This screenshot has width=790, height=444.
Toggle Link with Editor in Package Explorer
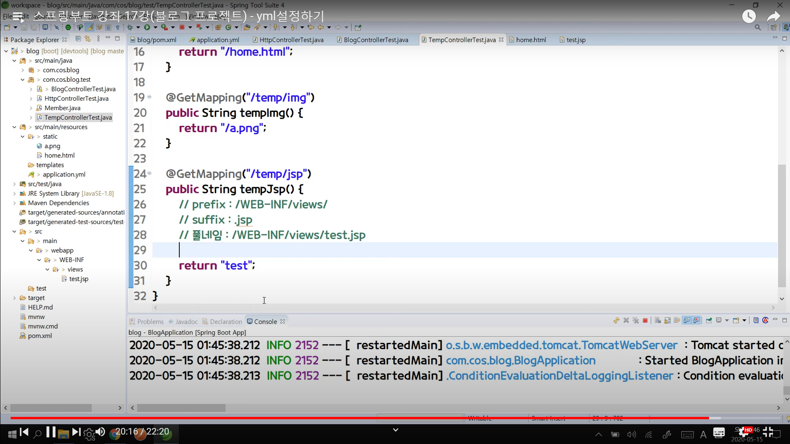(x=88, y=39)
